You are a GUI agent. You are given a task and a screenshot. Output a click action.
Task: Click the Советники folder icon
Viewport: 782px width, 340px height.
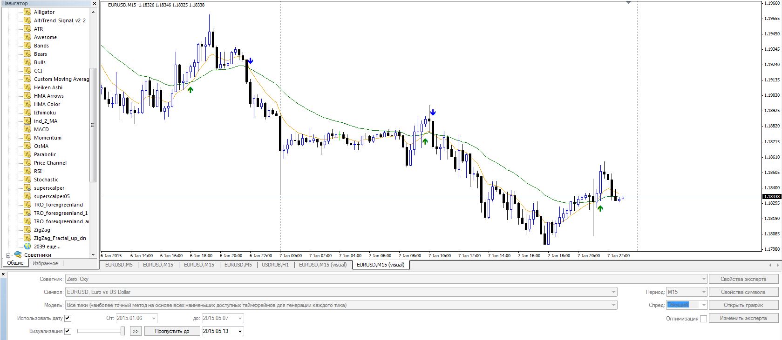[18, 255]
